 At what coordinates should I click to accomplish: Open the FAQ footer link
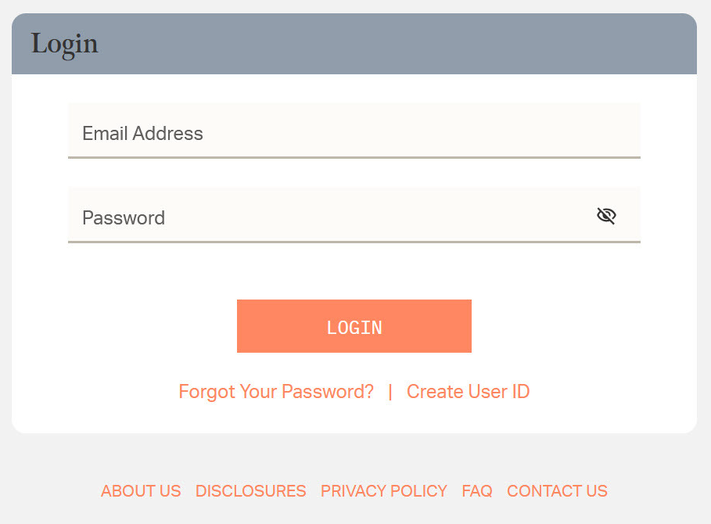click(477, 491)
